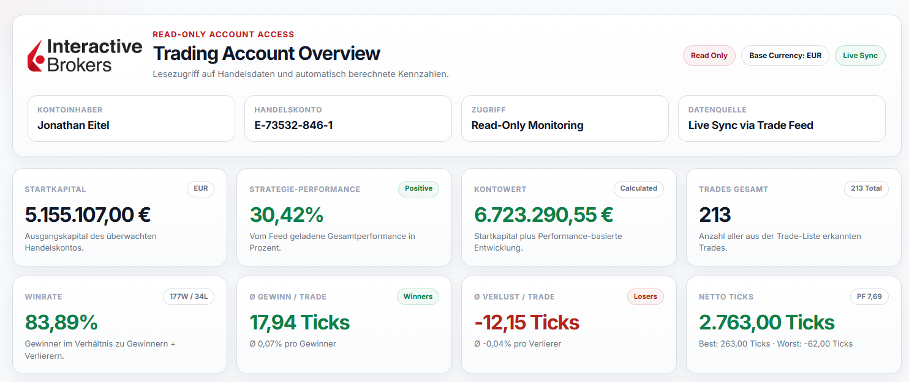Click the Live Sync badge
Screen dimensions: 909x382
click(860, 56)
